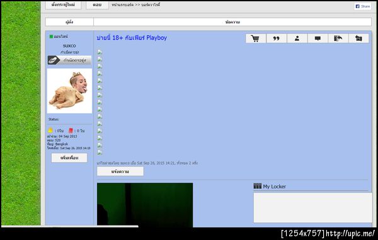378x240 pixels.
Task: Click the post time Sat Sep 26, 2015 14:18
Action: click(75, 148)
